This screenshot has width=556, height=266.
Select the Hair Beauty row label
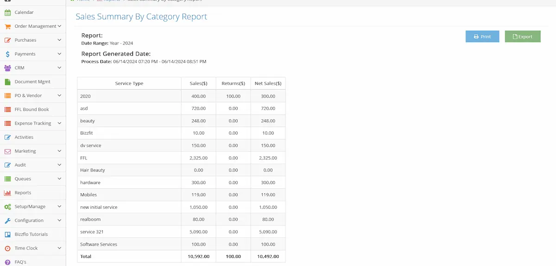92,170
